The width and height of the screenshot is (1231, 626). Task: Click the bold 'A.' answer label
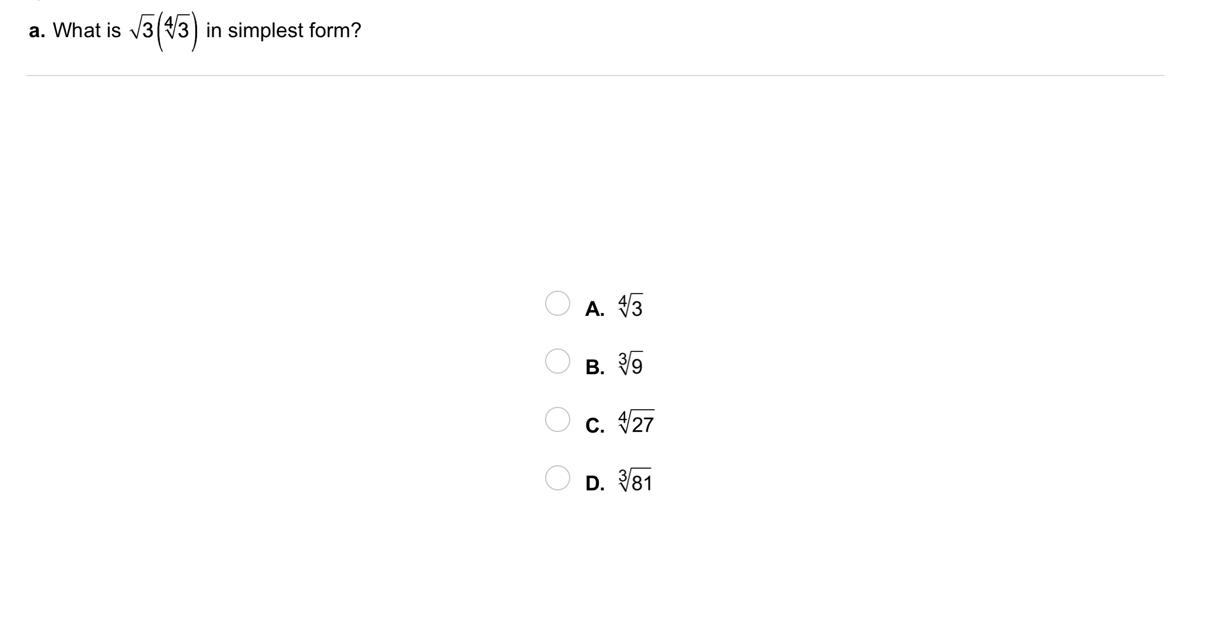coord(595,310)
